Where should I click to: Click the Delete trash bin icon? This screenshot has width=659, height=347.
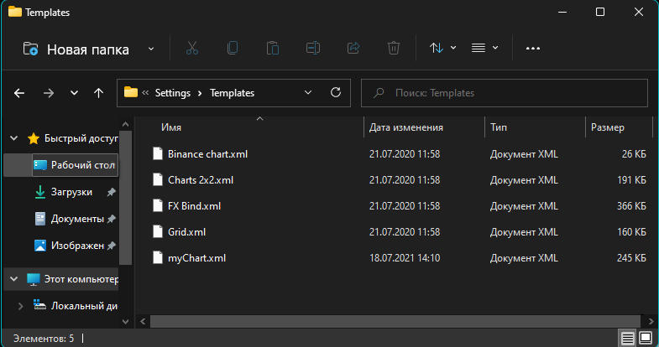click(394, 49)
